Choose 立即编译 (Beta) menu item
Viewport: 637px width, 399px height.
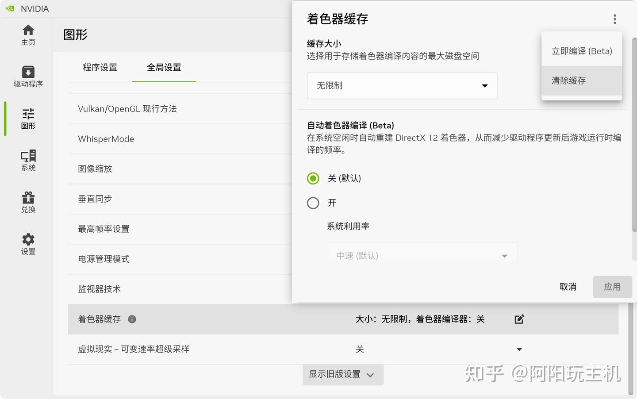click(582, 51)
